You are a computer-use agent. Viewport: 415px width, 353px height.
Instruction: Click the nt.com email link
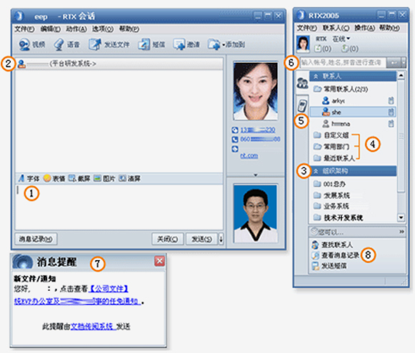click(249, 156)
